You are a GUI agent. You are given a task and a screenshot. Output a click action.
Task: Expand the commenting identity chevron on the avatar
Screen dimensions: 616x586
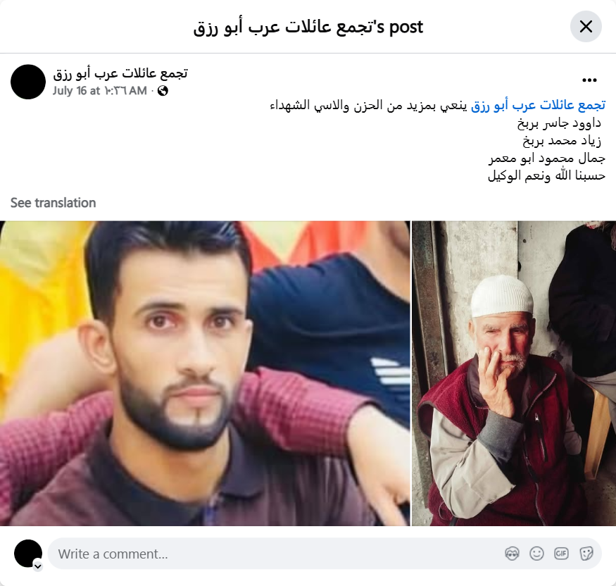pos(38,566)
